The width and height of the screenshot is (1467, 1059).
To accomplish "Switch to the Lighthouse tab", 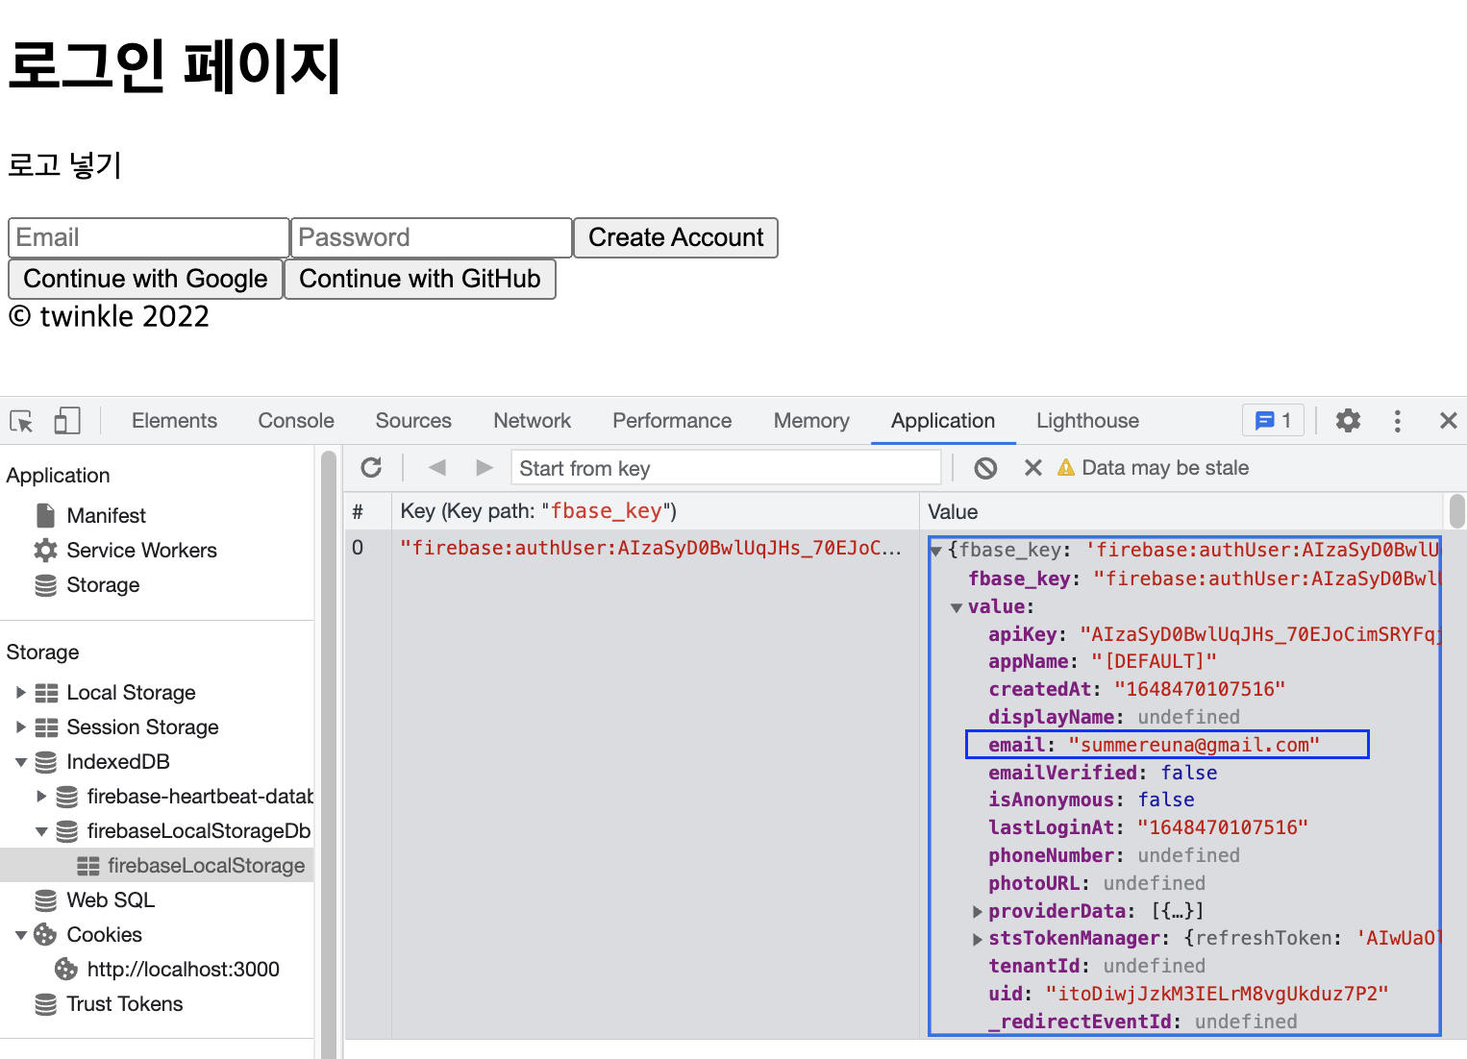I will point(1087,421).
